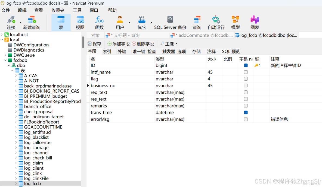This screenshot has height=187, width=322.
Task: Open the 用户 (User) panel icon
Action: (120, 22)
